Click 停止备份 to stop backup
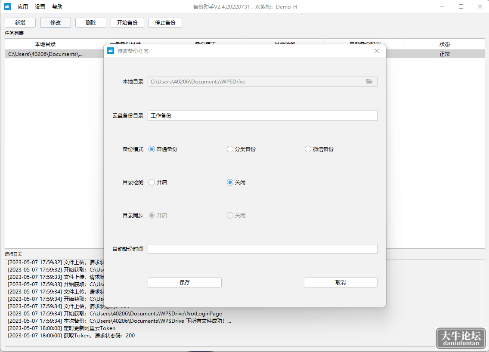 click(165, 22)
